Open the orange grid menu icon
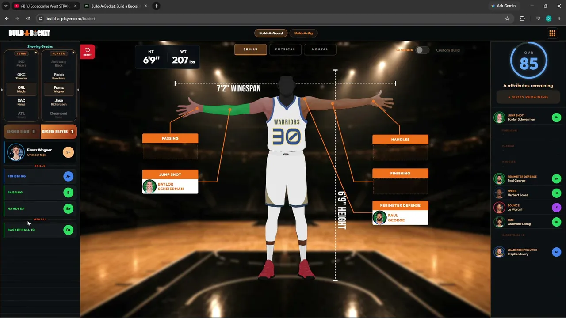The width and height of the screenshot is (566, 318). tap(552, 33)
